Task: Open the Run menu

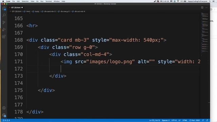Action: pos(42,1)
